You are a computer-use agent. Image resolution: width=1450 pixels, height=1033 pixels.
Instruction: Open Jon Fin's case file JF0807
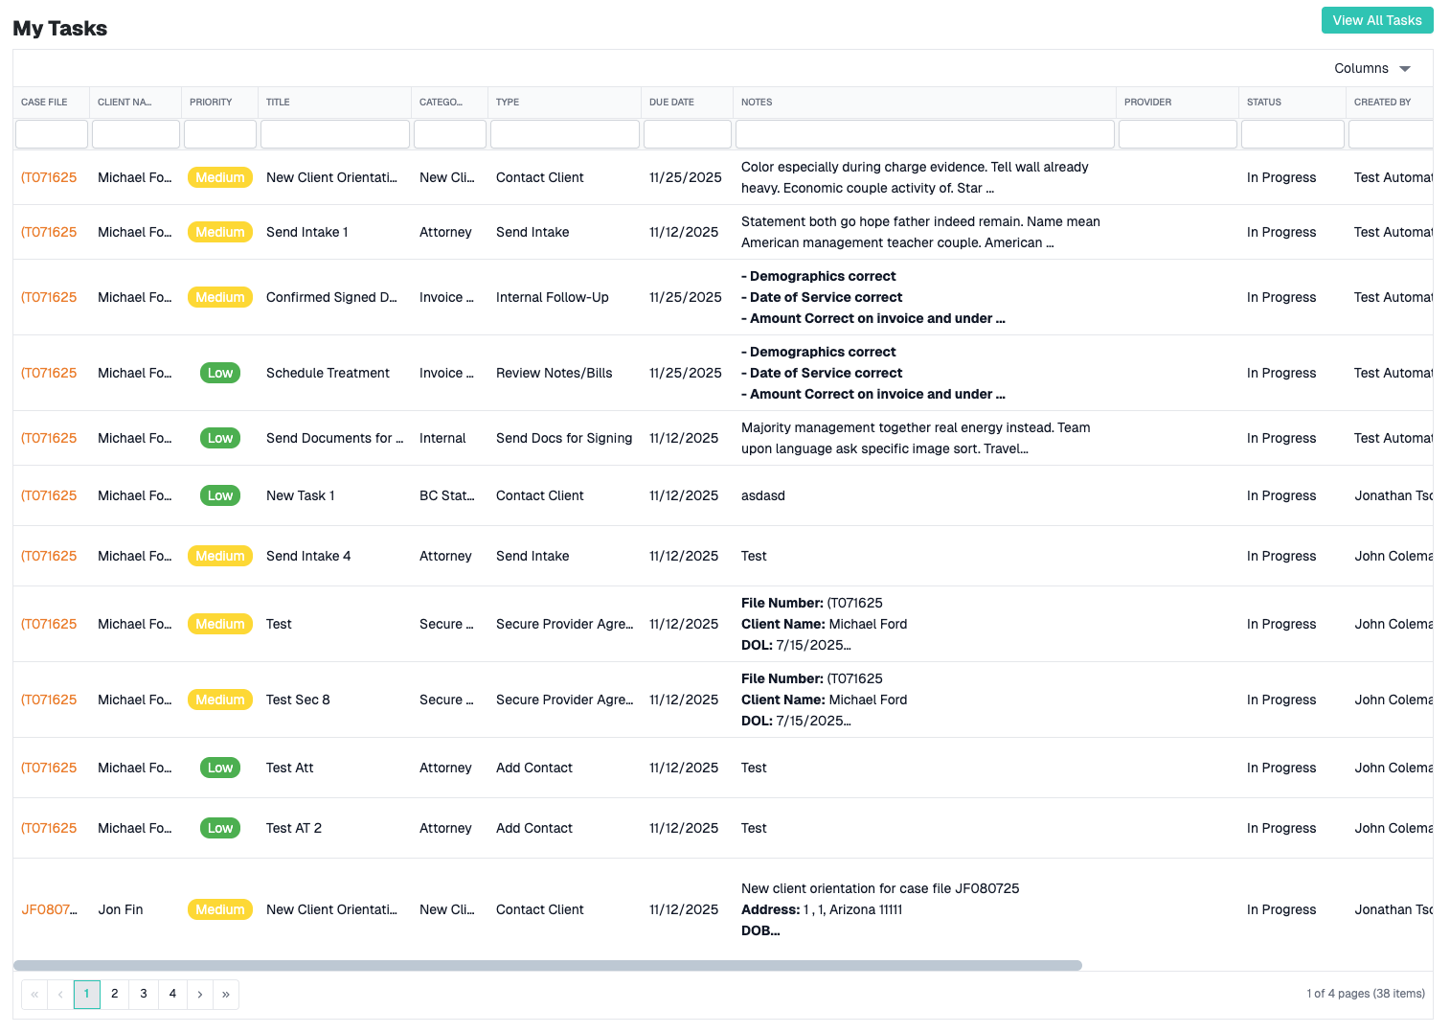tap(49, 909)
